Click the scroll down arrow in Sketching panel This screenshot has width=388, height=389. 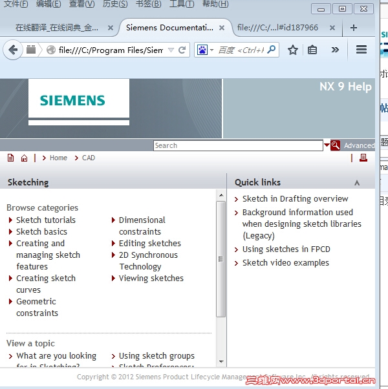coord(221,362)
